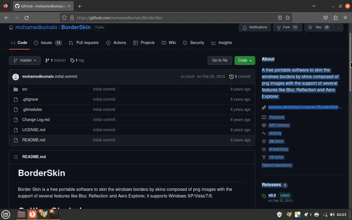Click the Notifications button

(255, 28)
